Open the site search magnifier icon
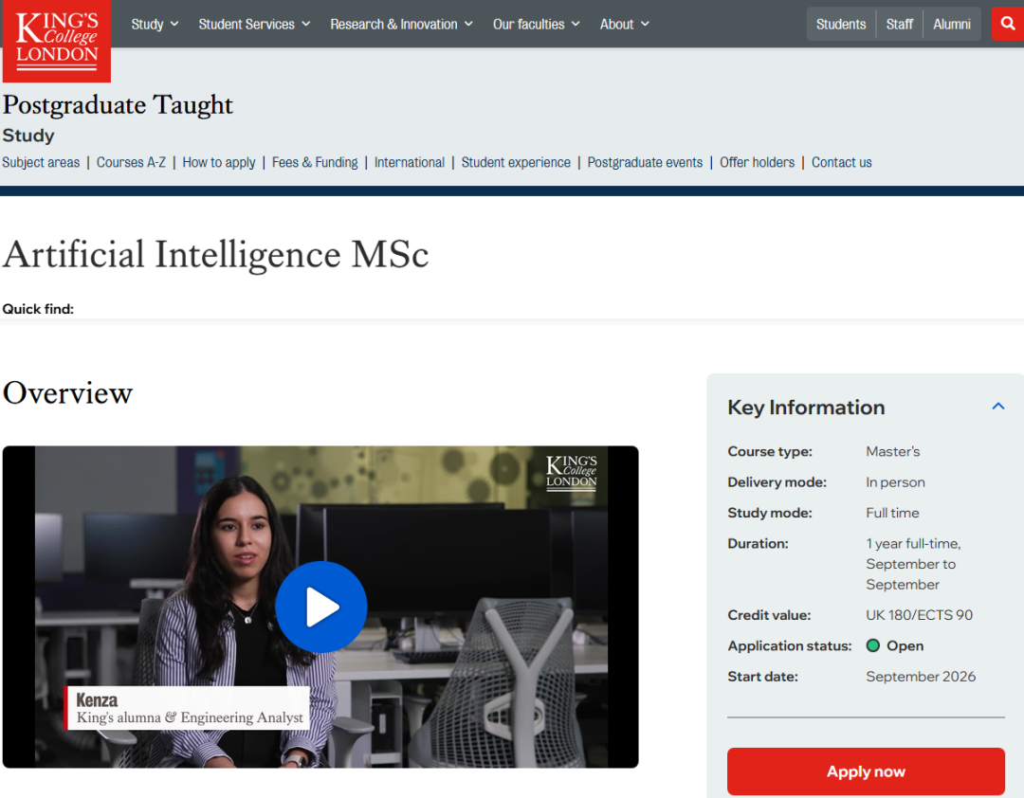The height and width of the screenshot is (798, 1024). click(x=1008, y=24)
